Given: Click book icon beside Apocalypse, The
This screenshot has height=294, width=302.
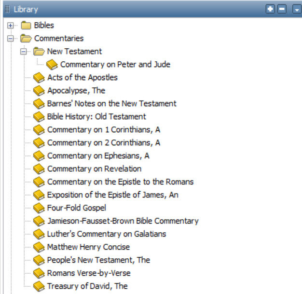Looking at the screenshot, I should point(39,90).
